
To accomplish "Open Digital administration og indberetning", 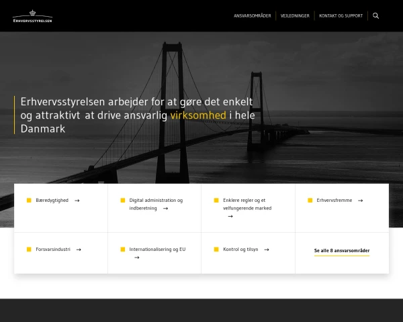I will [156, 204].
